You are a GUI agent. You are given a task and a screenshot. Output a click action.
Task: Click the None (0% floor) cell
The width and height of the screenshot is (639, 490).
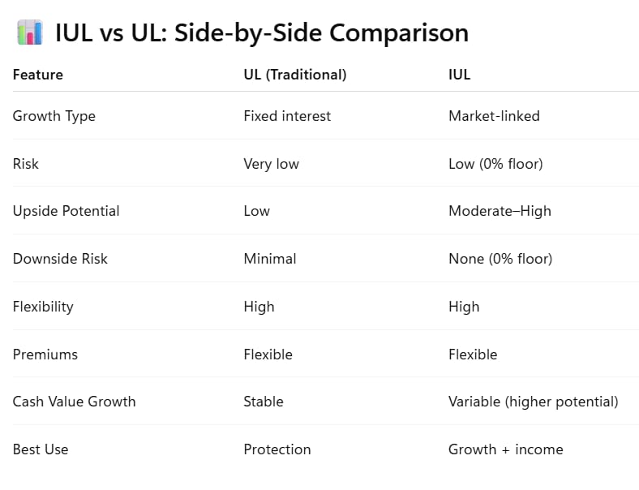tap(500, 259)
